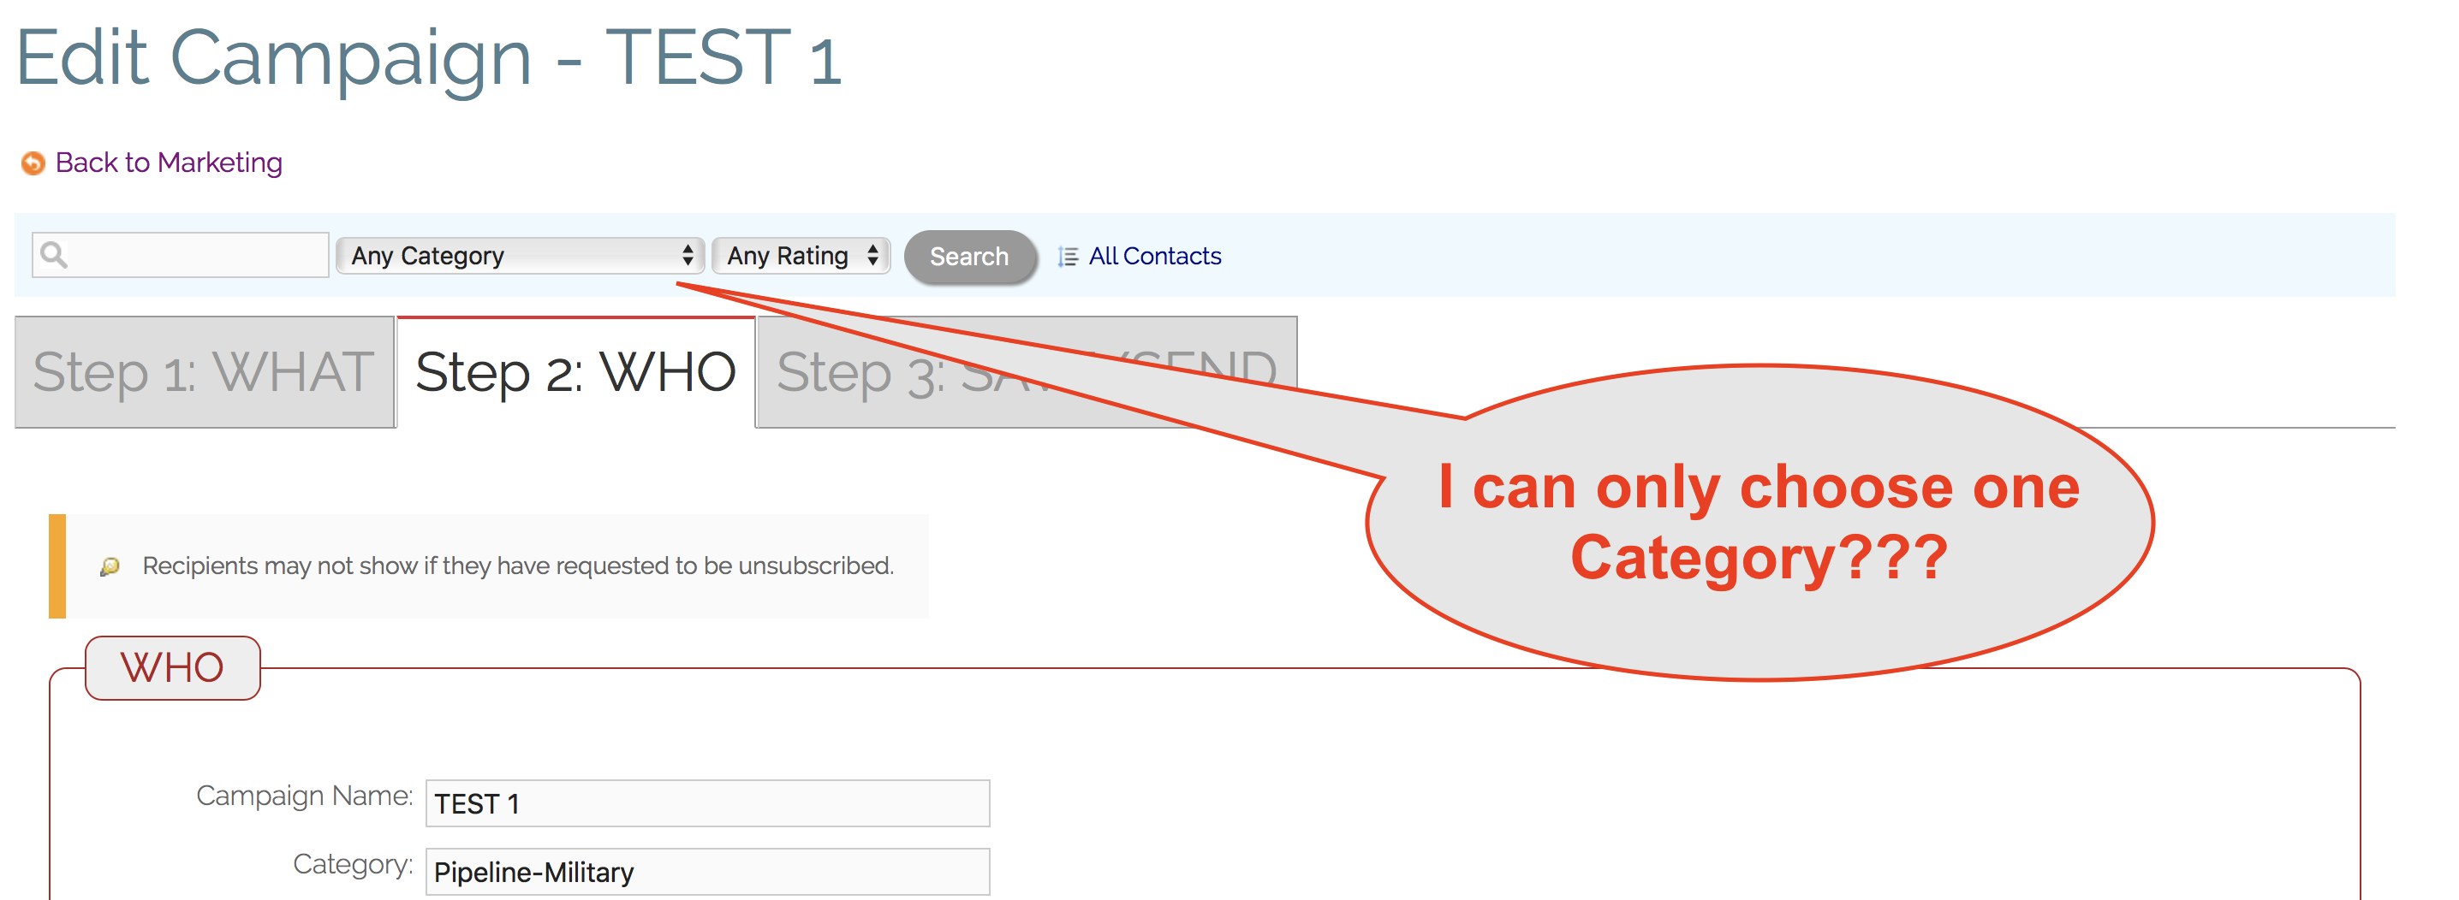
Task: Click the Campaign Name field containing TEST 1
Action: tap(706, 803)
